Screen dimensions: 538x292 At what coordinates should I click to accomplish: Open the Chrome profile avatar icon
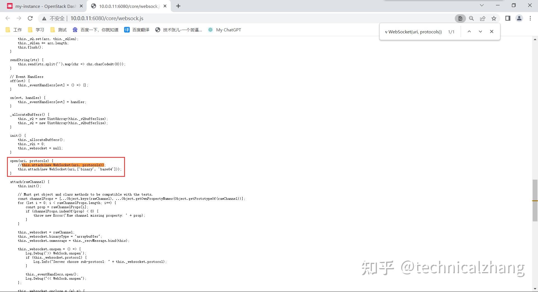[x=519, y=18]
